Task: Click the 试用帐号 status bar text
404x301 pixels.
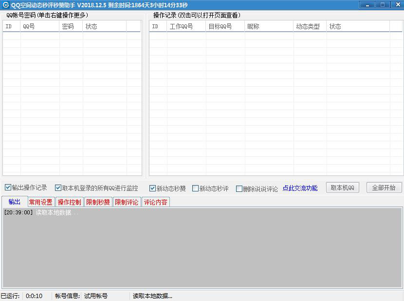Action: (96, 296)
